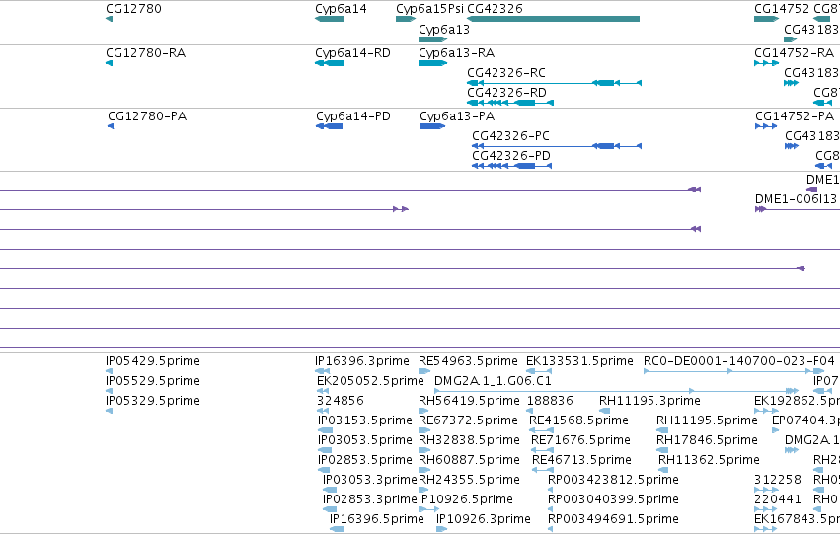Viewport: 840px width, 534px height.
Task: Click the IP05329.5prime EST label
Action: tap(153, 401)
